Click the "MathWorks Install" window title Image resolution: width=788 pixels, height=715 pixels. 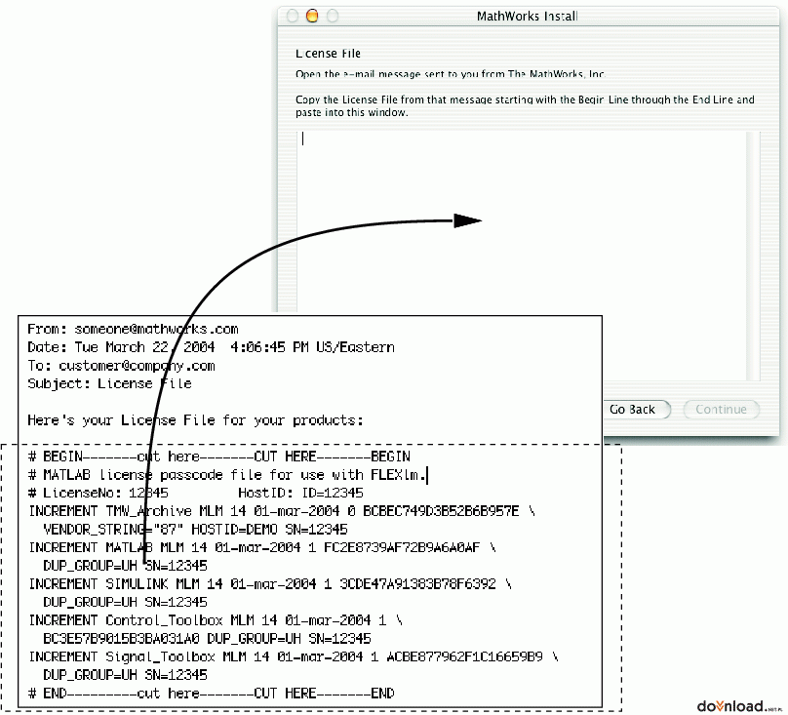pos(528,16)
